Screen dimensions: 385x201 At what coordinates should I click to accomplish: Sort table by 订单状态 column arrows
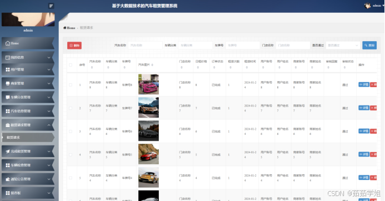tap(214, 67)
